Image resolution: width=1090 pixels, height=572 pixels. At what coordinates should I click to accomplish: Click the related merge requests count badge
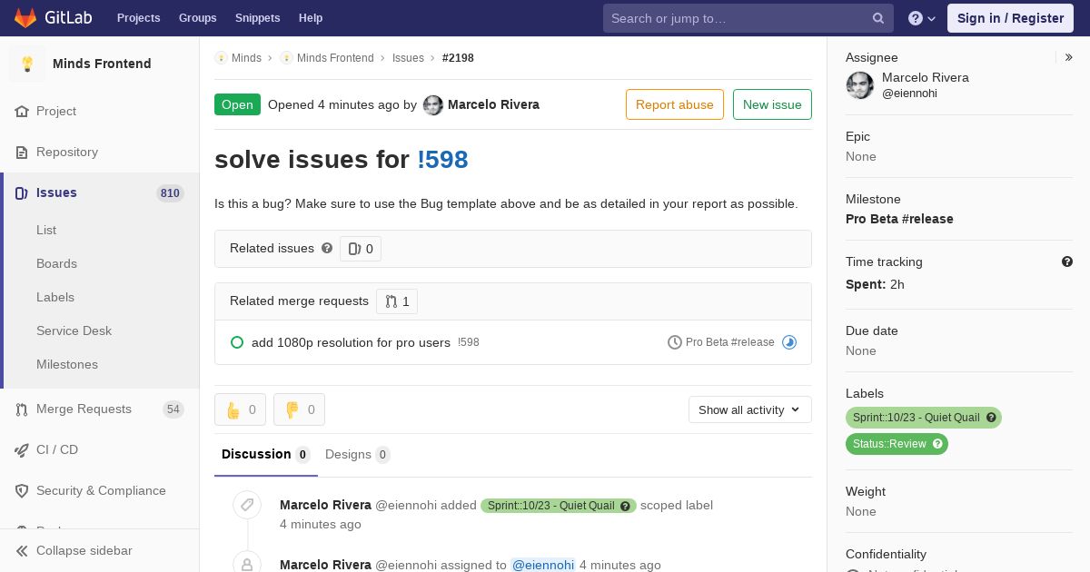click(x=397, y=301)
